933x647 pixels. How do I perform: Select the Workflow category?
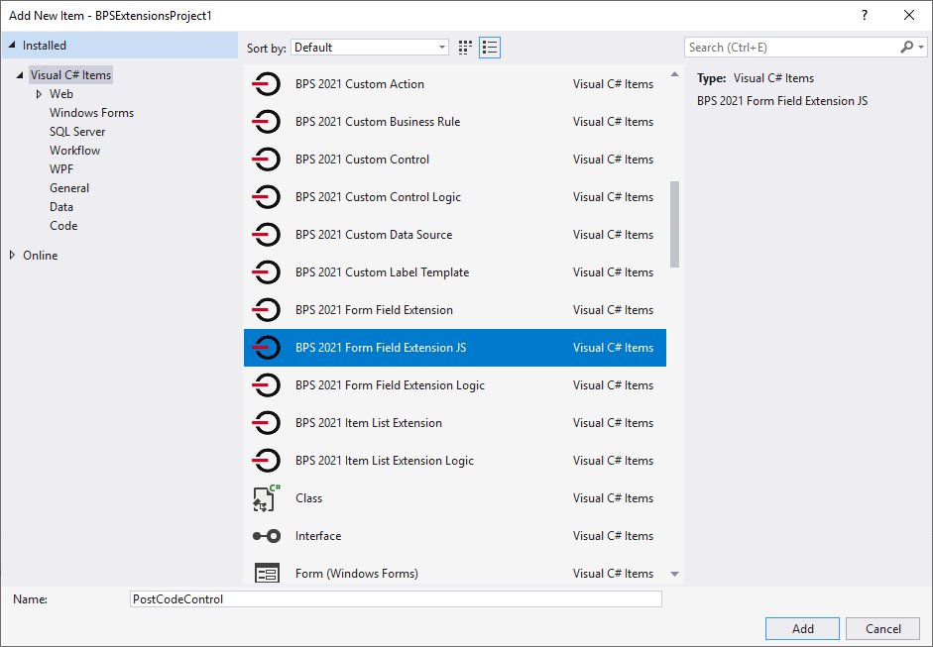click(x=75, y=151)
